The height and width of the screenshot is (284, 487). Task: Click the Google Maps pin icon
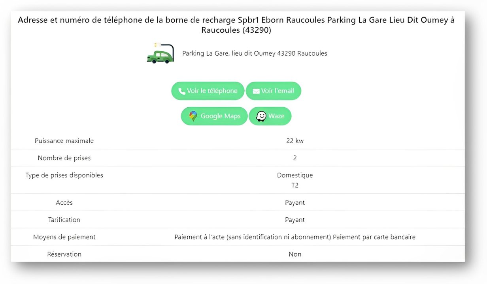tap(193, 116)
